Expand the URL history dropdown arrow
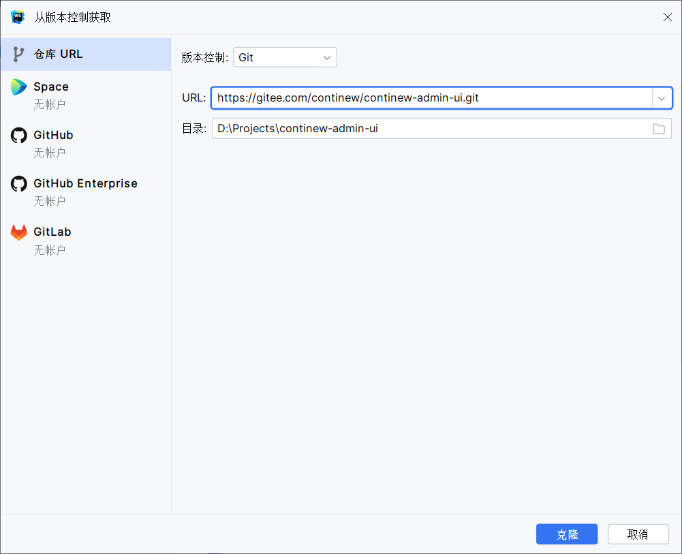The image size is (682, 554). coord(662,98)
